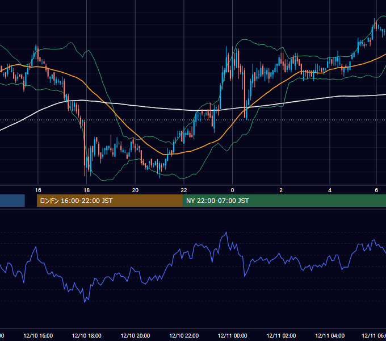
Task: Click the hour label 0 on price chart axis
Action: (x=232, y=190)
